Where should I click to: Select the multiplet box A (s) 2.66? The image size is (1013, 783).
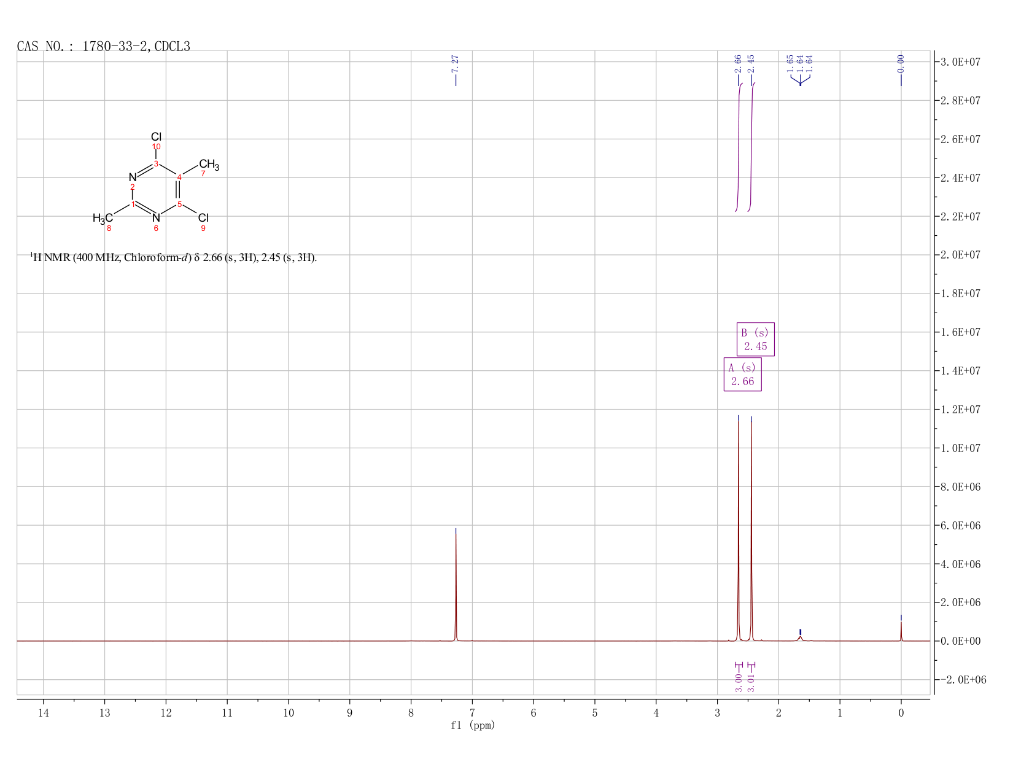click(742, 375)
